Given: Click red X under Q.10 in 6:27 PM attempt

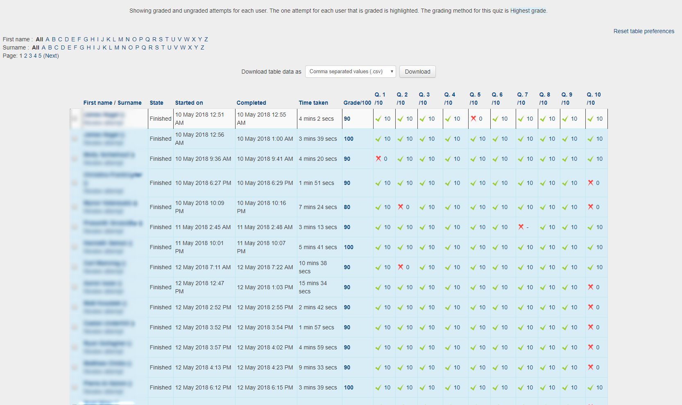Looking at the screenshot, I should pos(590,183).
